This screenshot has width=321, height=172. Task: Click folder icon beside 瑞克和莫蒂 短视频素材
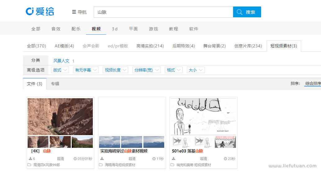tap(172, 165)
